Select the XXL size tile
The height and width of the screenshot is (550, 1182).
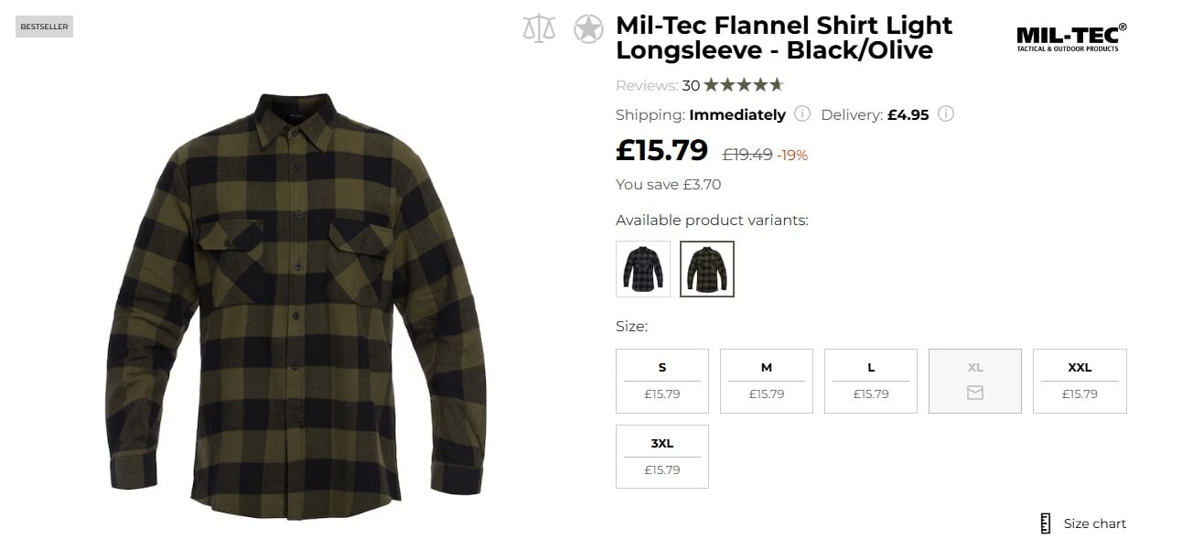(1080, 381)
